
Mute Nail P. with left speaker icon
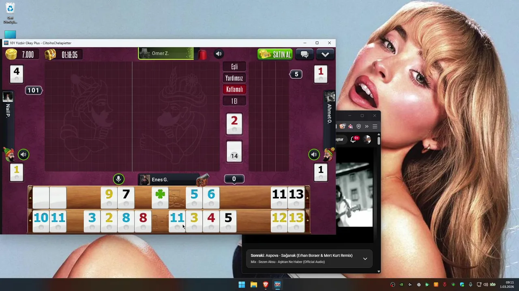click(x=24, y=154)
